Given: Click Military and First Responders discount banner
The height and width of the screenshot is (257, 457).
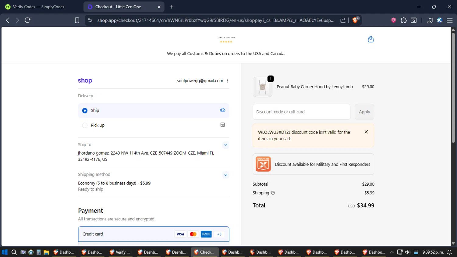Looking at the screenshot, I should pos(314,164).
